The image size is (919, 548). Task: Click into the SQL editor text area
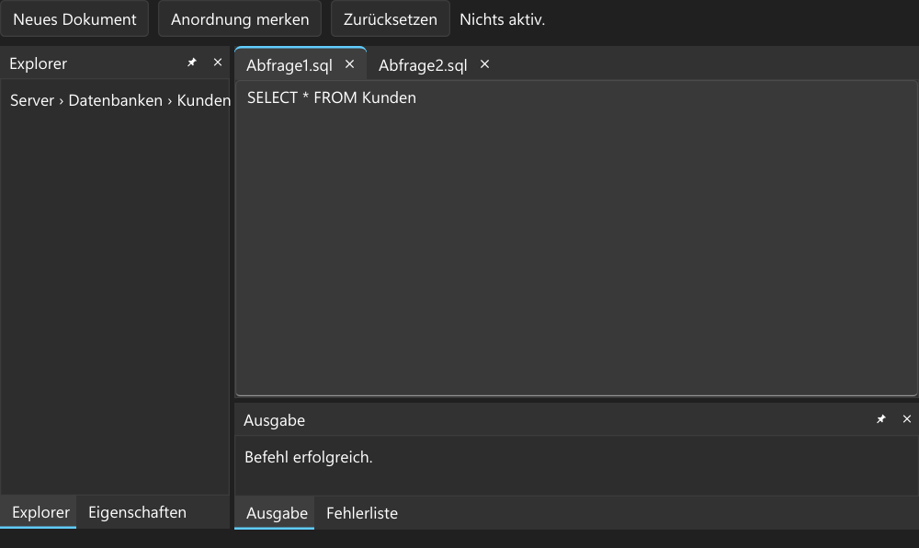click(576, 238)
